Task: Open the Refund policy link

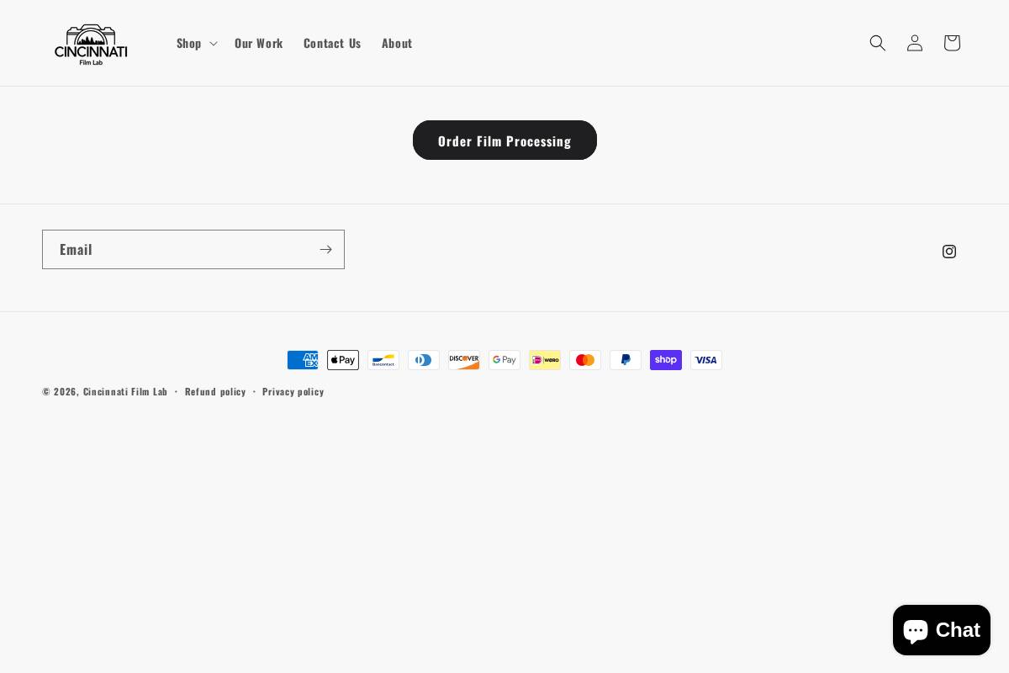Action: tap(215, 391)
